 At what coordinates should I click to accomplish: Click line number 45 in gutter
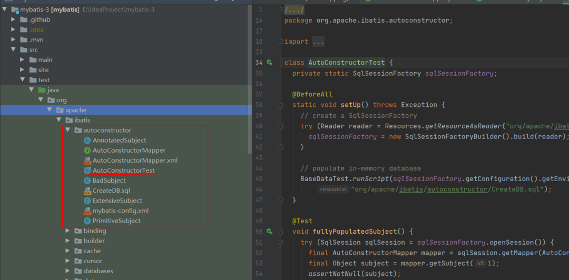[258, 179]
